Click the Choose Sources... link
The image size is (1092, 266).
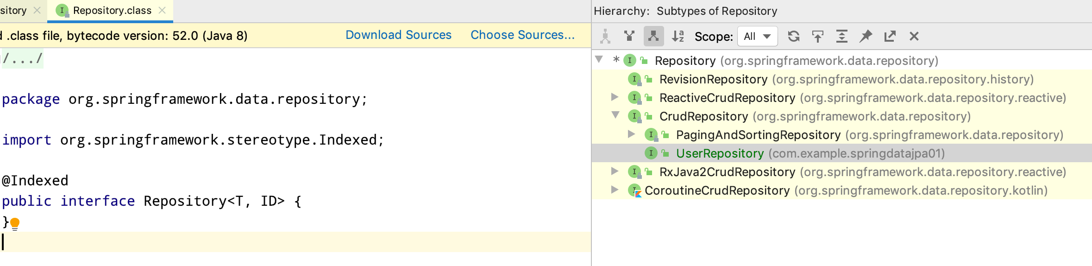(x=522, y=35)
